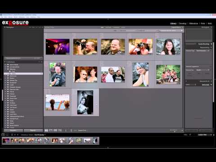This screenshot has height=162, width=216.
Task: Switch to Loupe view in the toolbar
Action: click(51, 130)
